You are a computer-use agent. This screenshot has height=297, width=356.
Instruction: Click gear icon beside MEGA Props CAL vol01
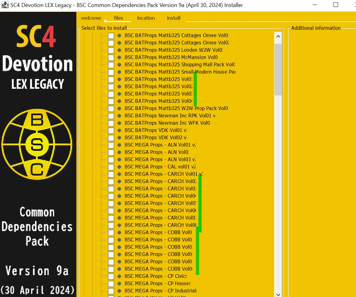119,167
